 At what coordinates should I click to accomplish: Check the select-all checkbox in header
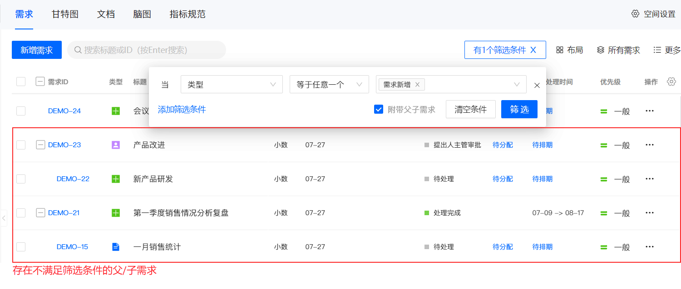click(x=21, y=82)
